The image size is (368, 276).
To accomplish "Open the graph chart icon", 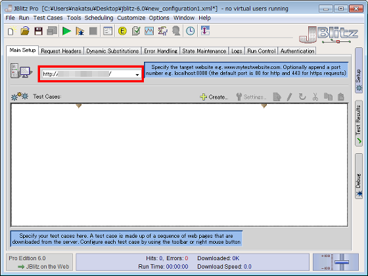I will pyautogui.click(x=149, y=31).
